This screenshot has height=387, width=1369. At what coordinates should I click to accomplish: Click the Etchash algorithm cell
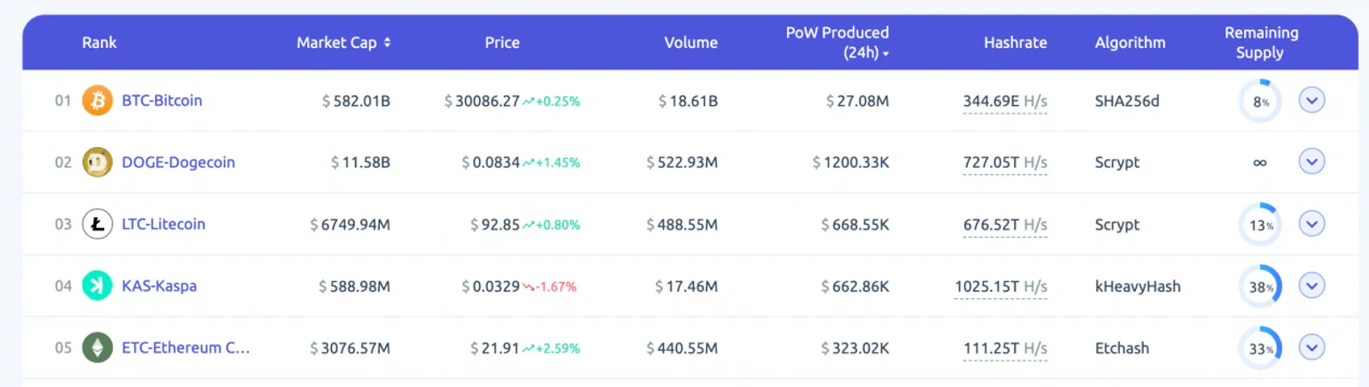1122,349
